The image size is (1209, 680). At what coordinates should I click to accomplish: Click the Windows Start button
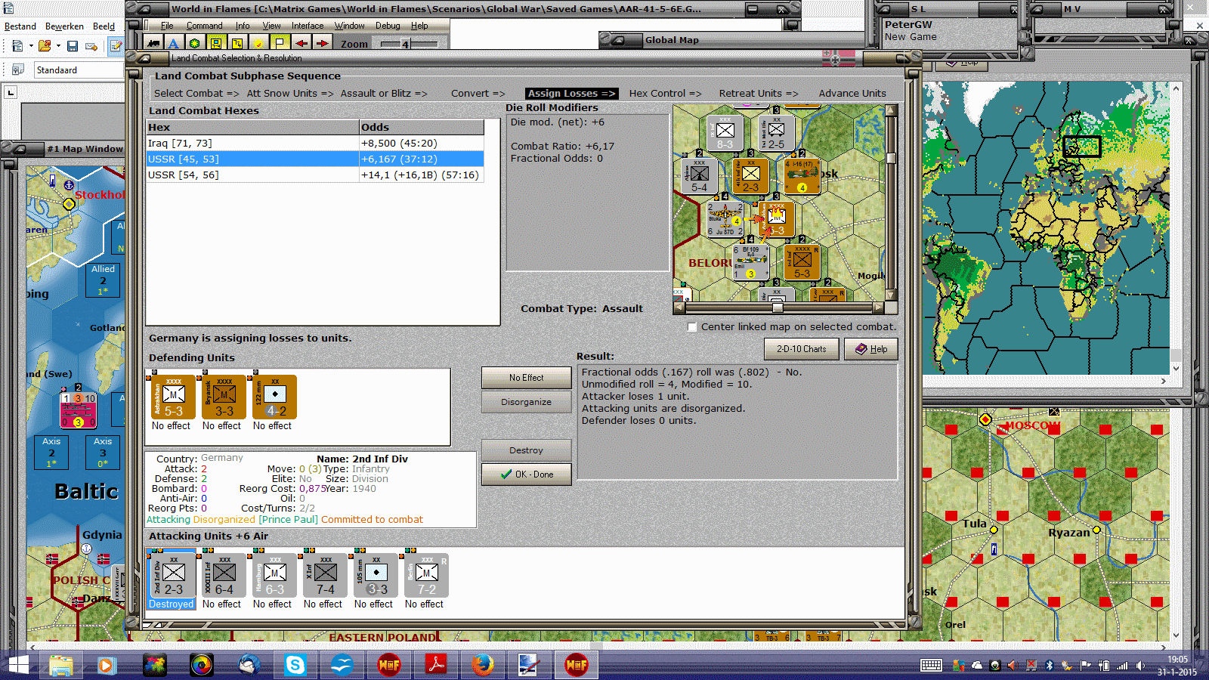[17, 665]
